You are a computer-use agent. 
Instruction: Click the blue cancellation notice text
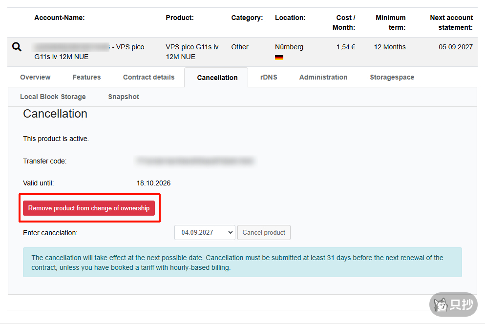[x=237, y=263]
